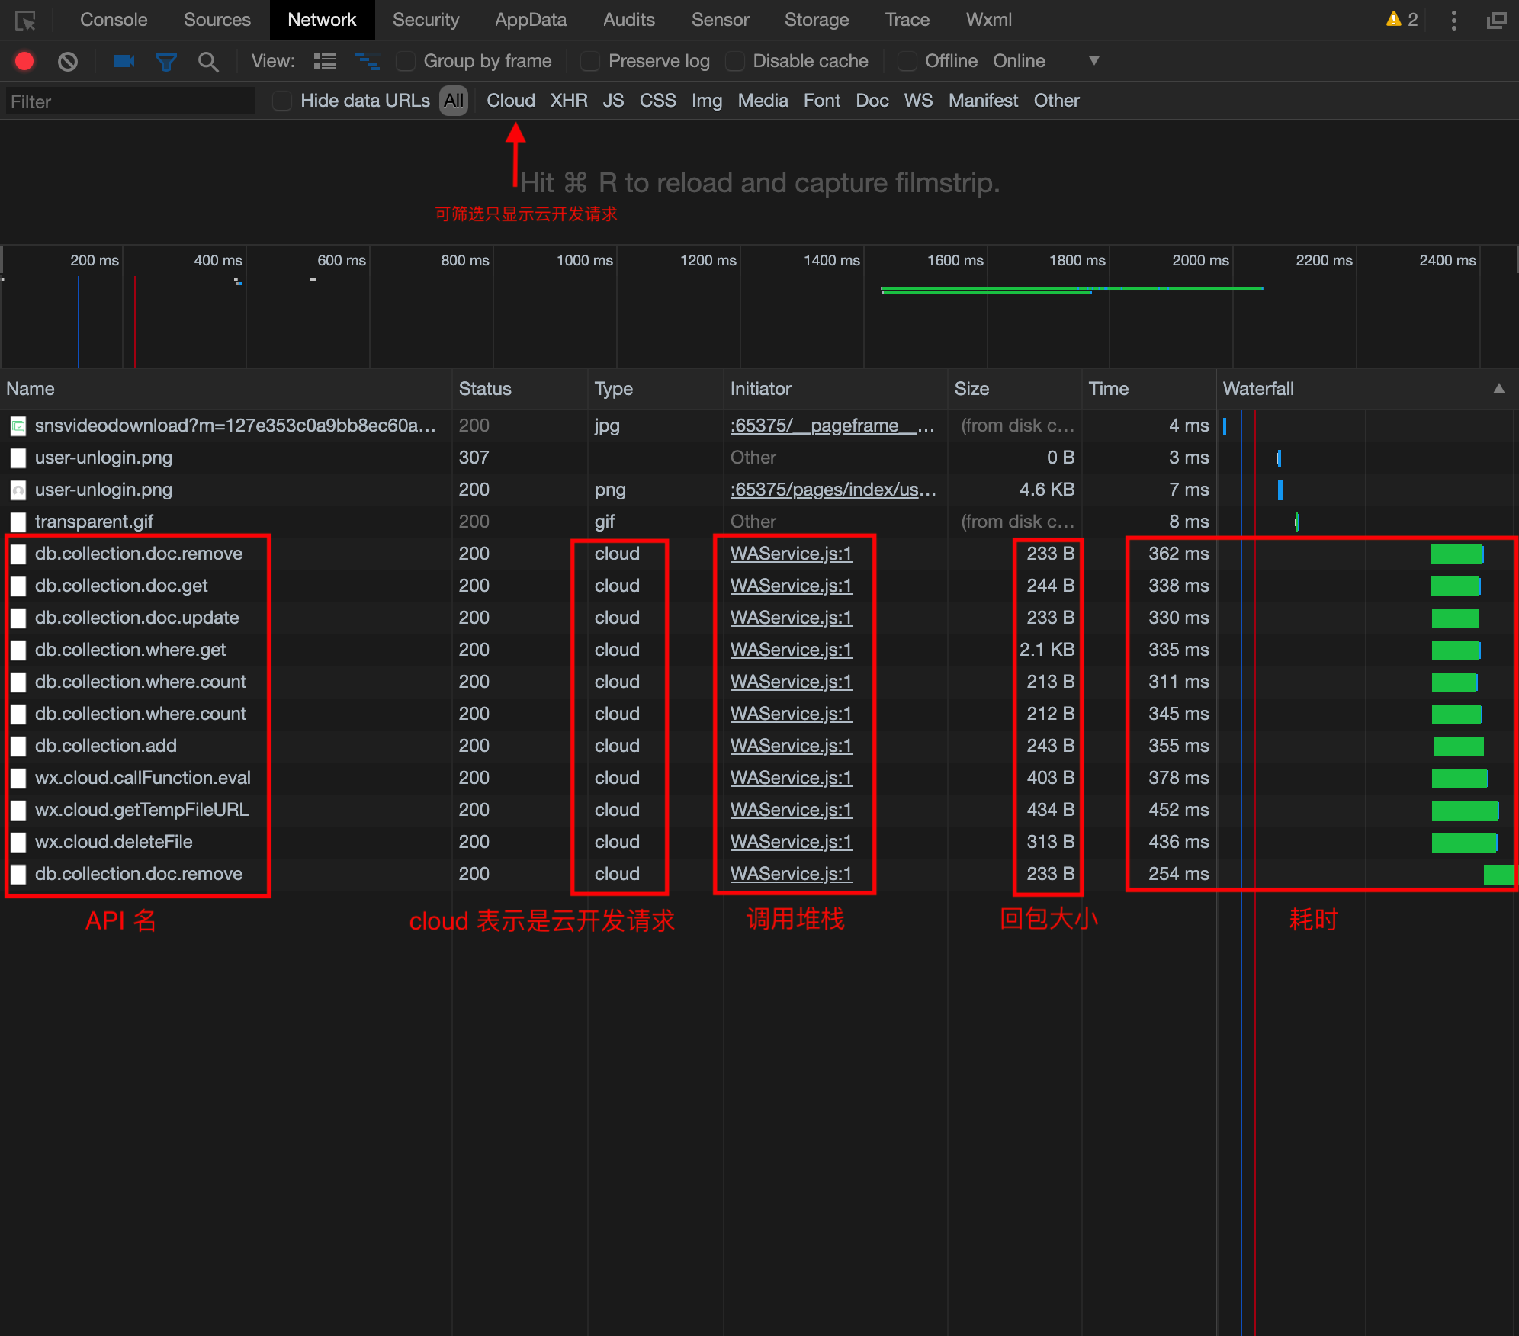Click green waterfall bar for wx.cloud.getTempFileURL
This screenshot has height=1336, width=1519.
1465,811
